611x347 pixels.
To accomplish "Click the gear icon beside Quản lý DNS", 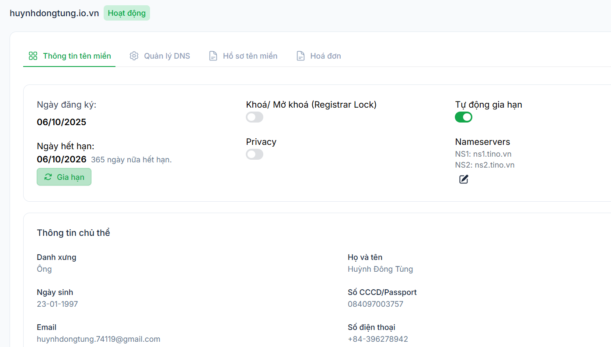I will click(x=134, y=56).
